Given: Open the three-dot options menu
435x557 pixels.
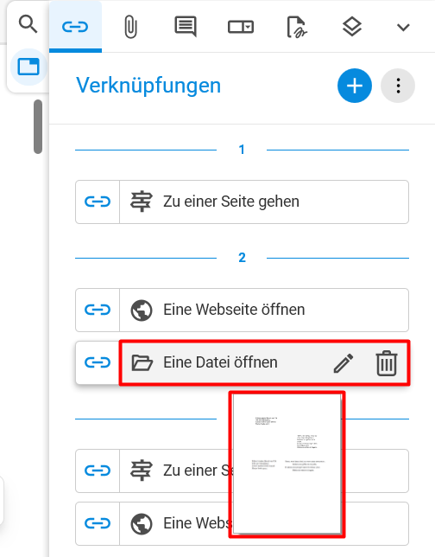Looking at the screenshot, I should point(398,86).
